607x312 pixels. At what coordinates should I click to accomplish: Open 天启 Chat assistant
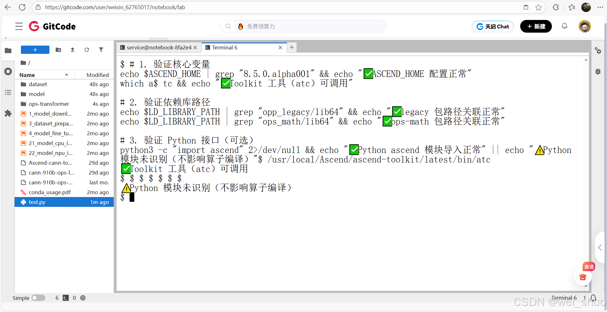click(493, 27)
